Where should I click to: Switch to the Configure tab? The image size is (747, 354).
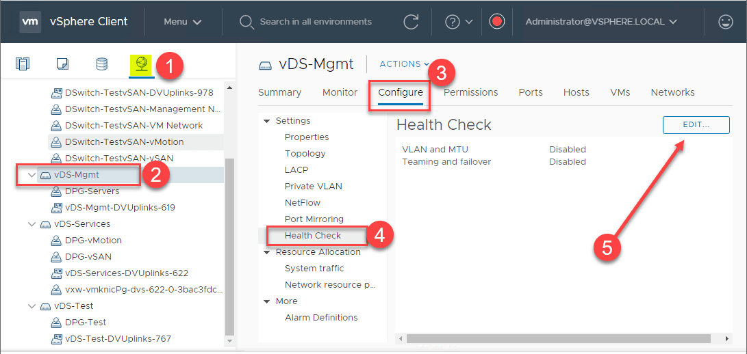pyautogui.click(x=401, y=93)
